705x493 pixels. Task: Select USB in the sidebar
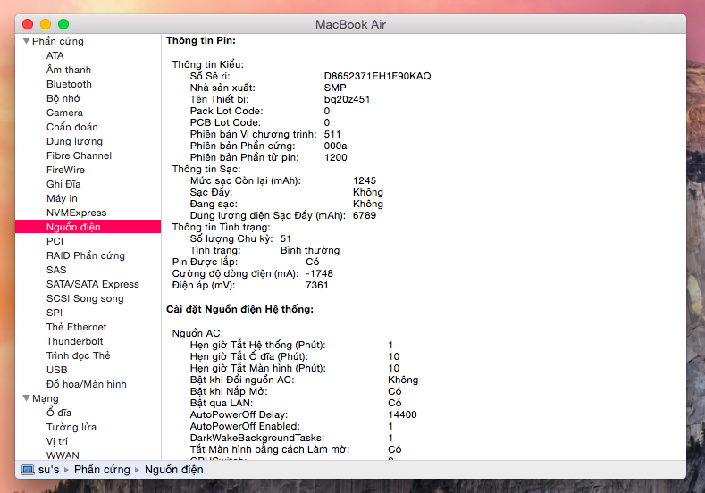56,370
